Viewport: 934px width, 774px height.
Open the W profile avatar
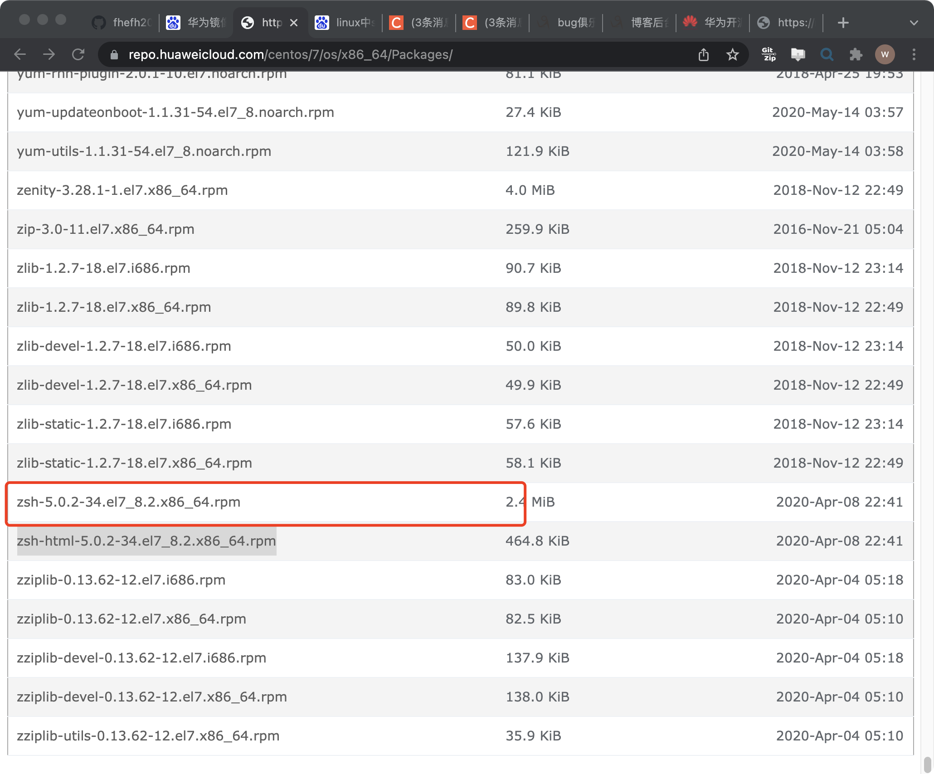click(x=885, y=54)
